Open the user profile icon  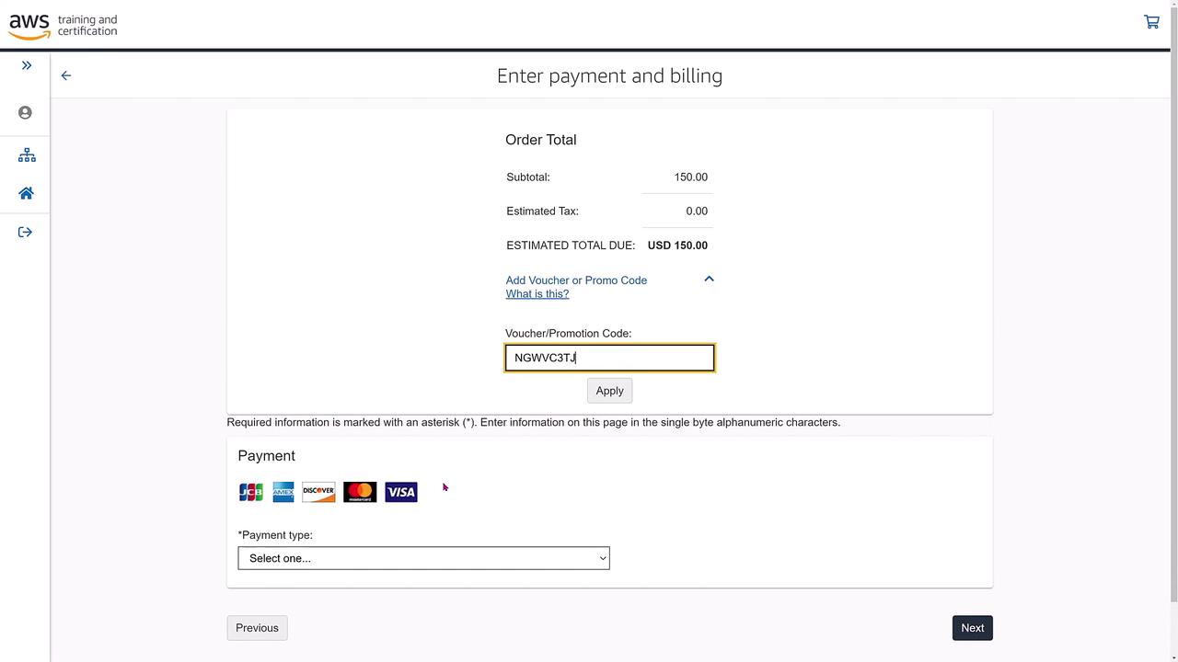[x=26, y=112]
